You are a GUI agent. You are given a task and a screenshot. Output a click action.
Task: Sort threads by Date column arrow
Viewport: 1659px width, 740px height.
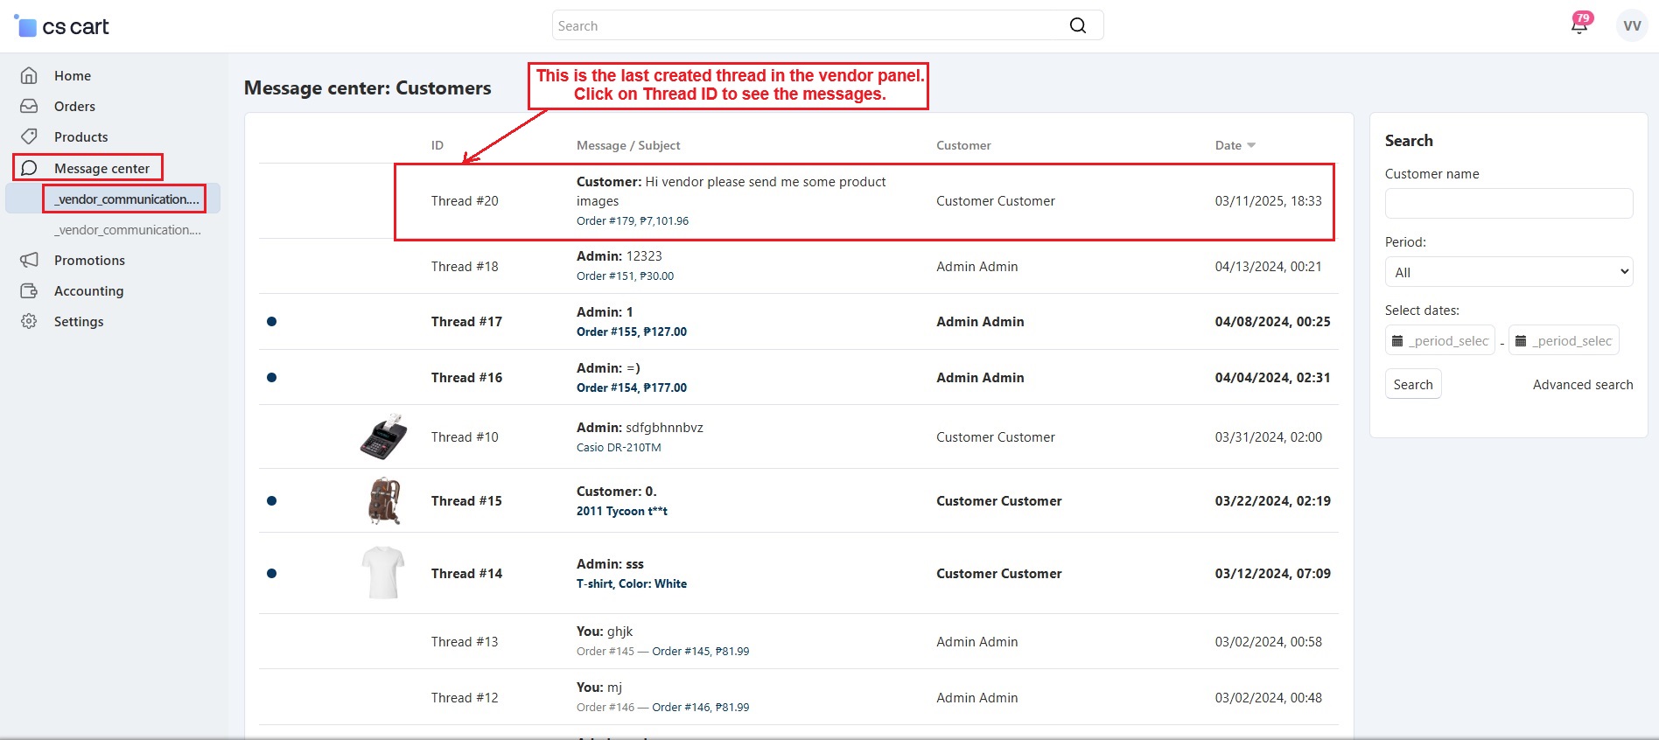[x=1251, y=145]
